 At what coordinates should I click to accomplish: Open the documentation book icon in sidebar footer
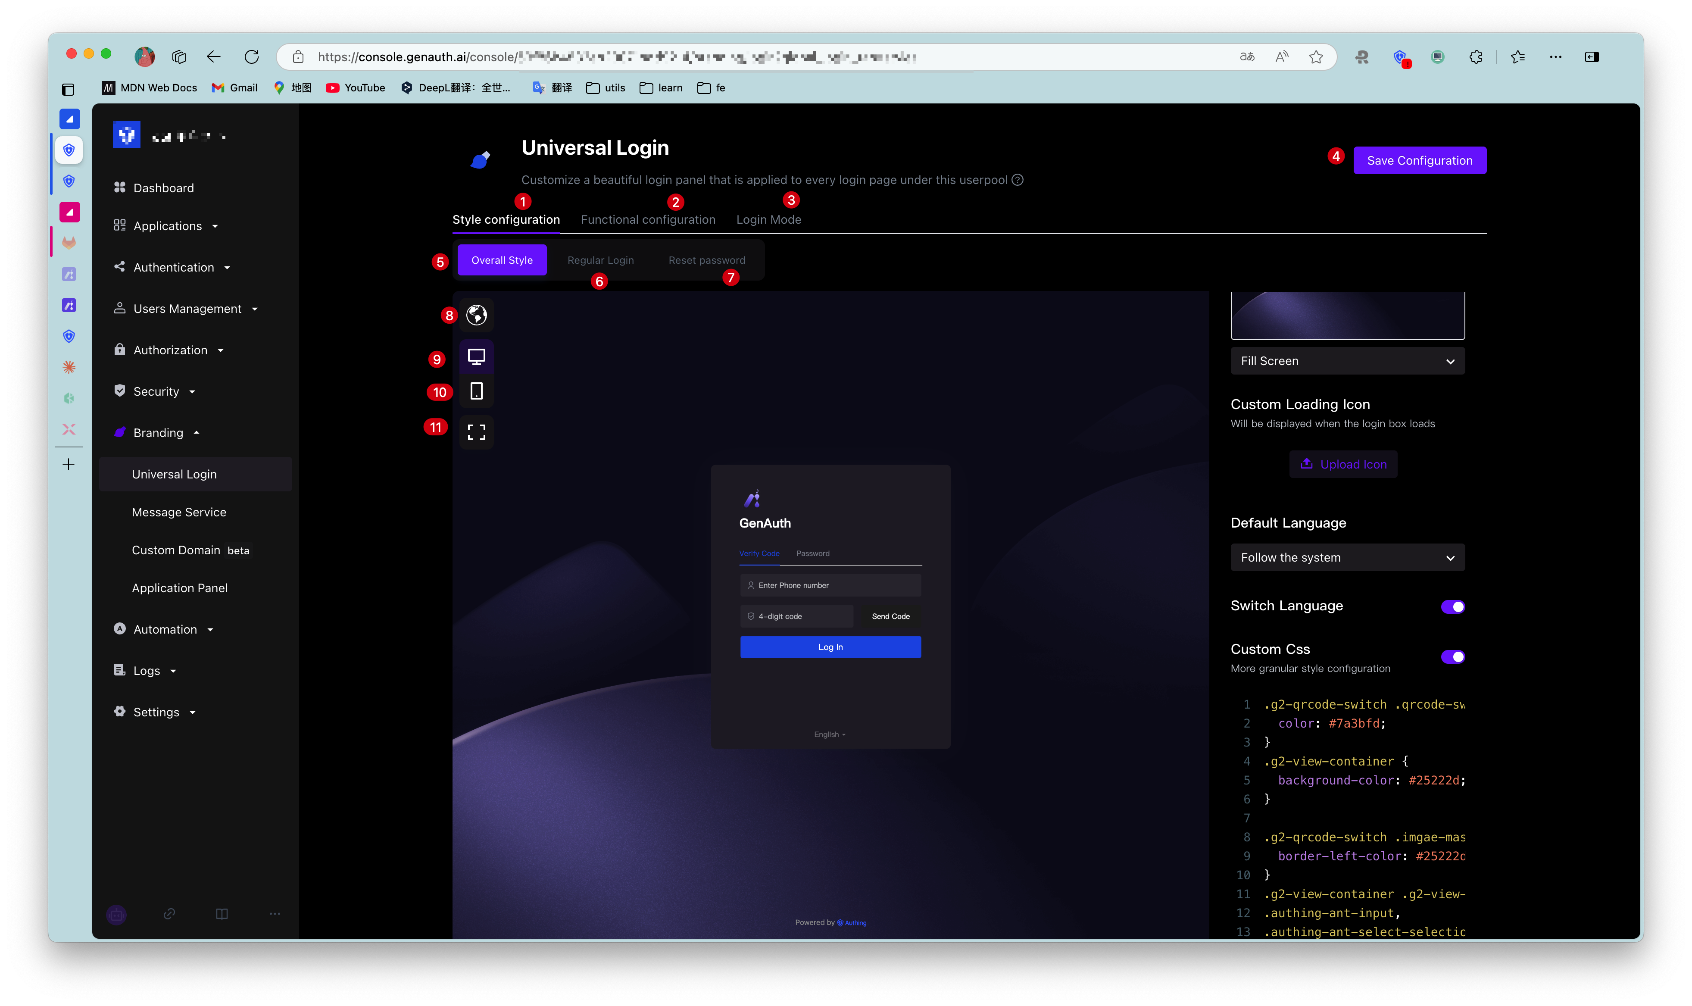pos(222,915)
